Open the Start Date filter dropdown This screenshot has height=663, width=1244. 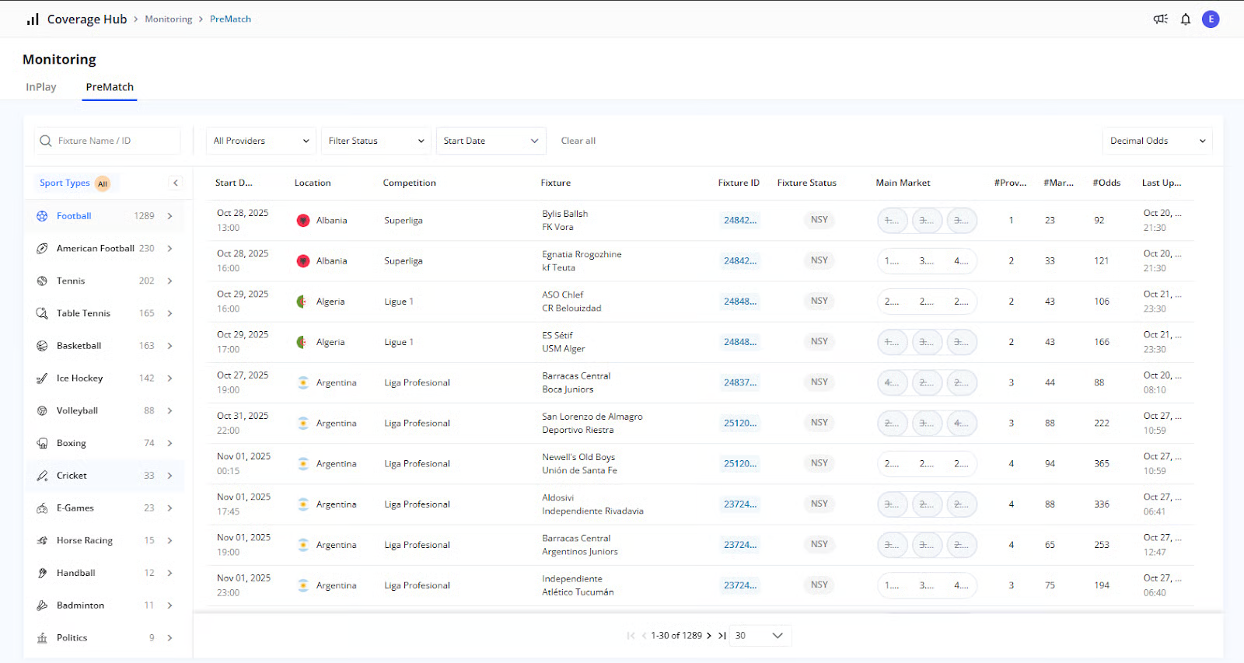(491, 141)
